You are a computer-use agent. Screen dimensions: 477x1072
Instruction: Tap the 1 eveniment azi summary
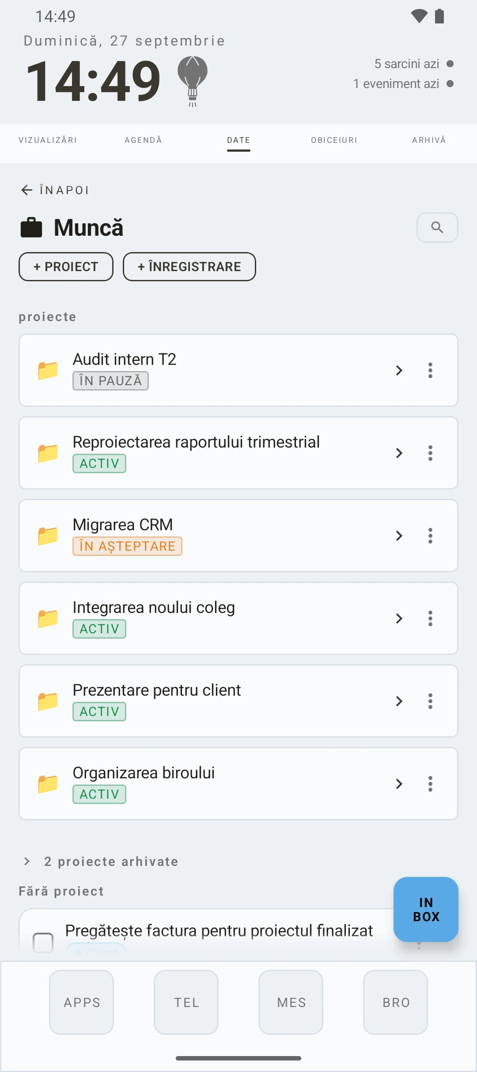click(x=403, y=84)
